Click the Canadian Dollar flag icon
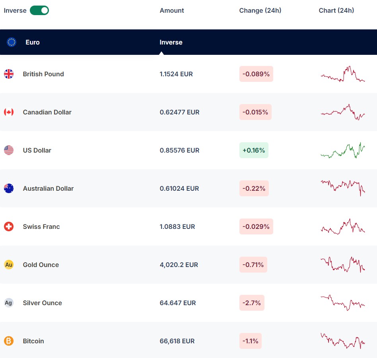This screenshot has width=377, height=358. [9, 112]
